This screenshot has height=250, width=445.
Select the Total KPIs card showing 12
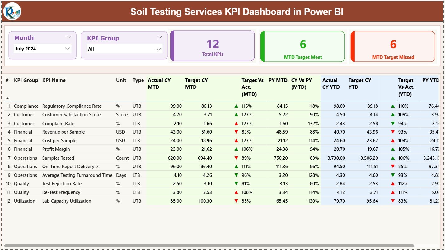pos(213,45)
